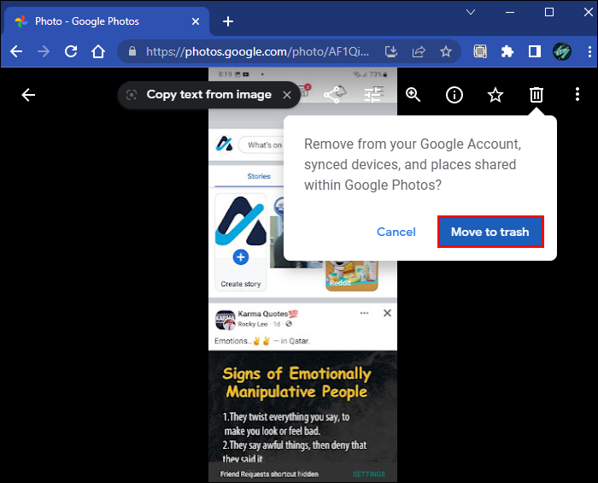This screenshot has width=598, height=483.
Task: Go to the browser home page
Action: pos(98,51)
